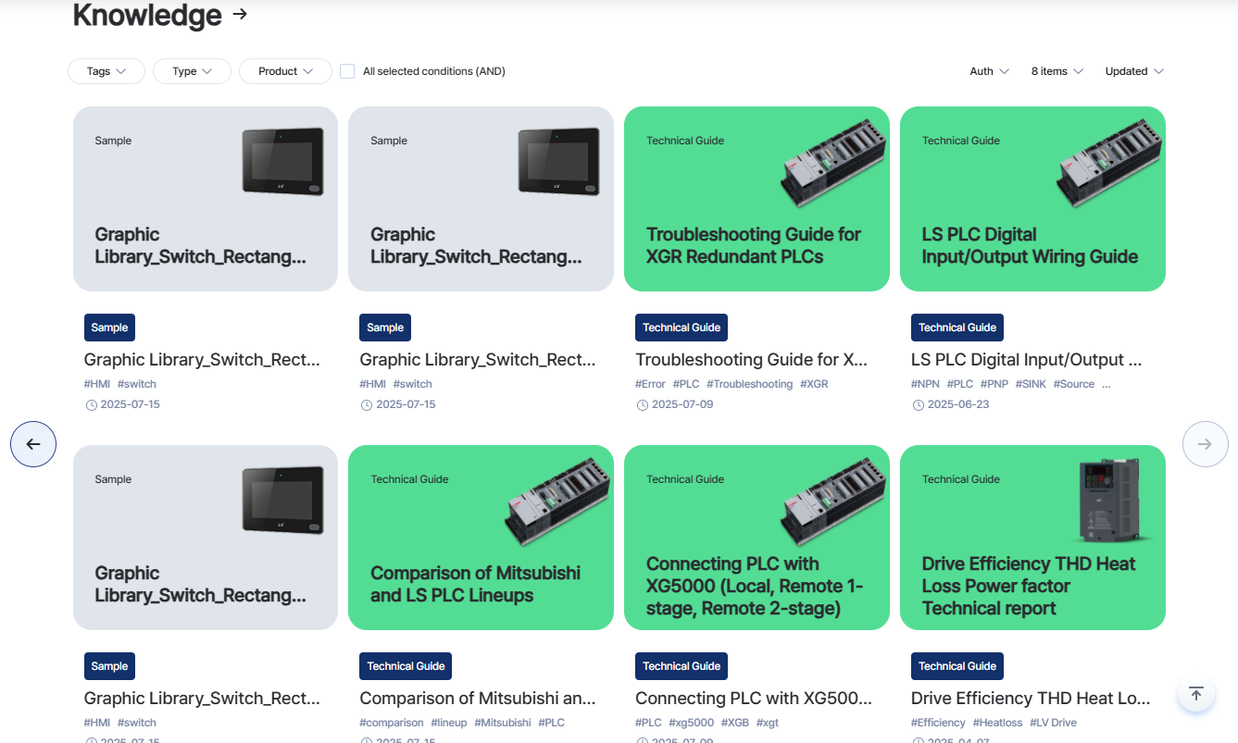Click the #Mitsubishi hashtag
The image size is (1238, 743).
pyautogui.click(x=503, y=723)
